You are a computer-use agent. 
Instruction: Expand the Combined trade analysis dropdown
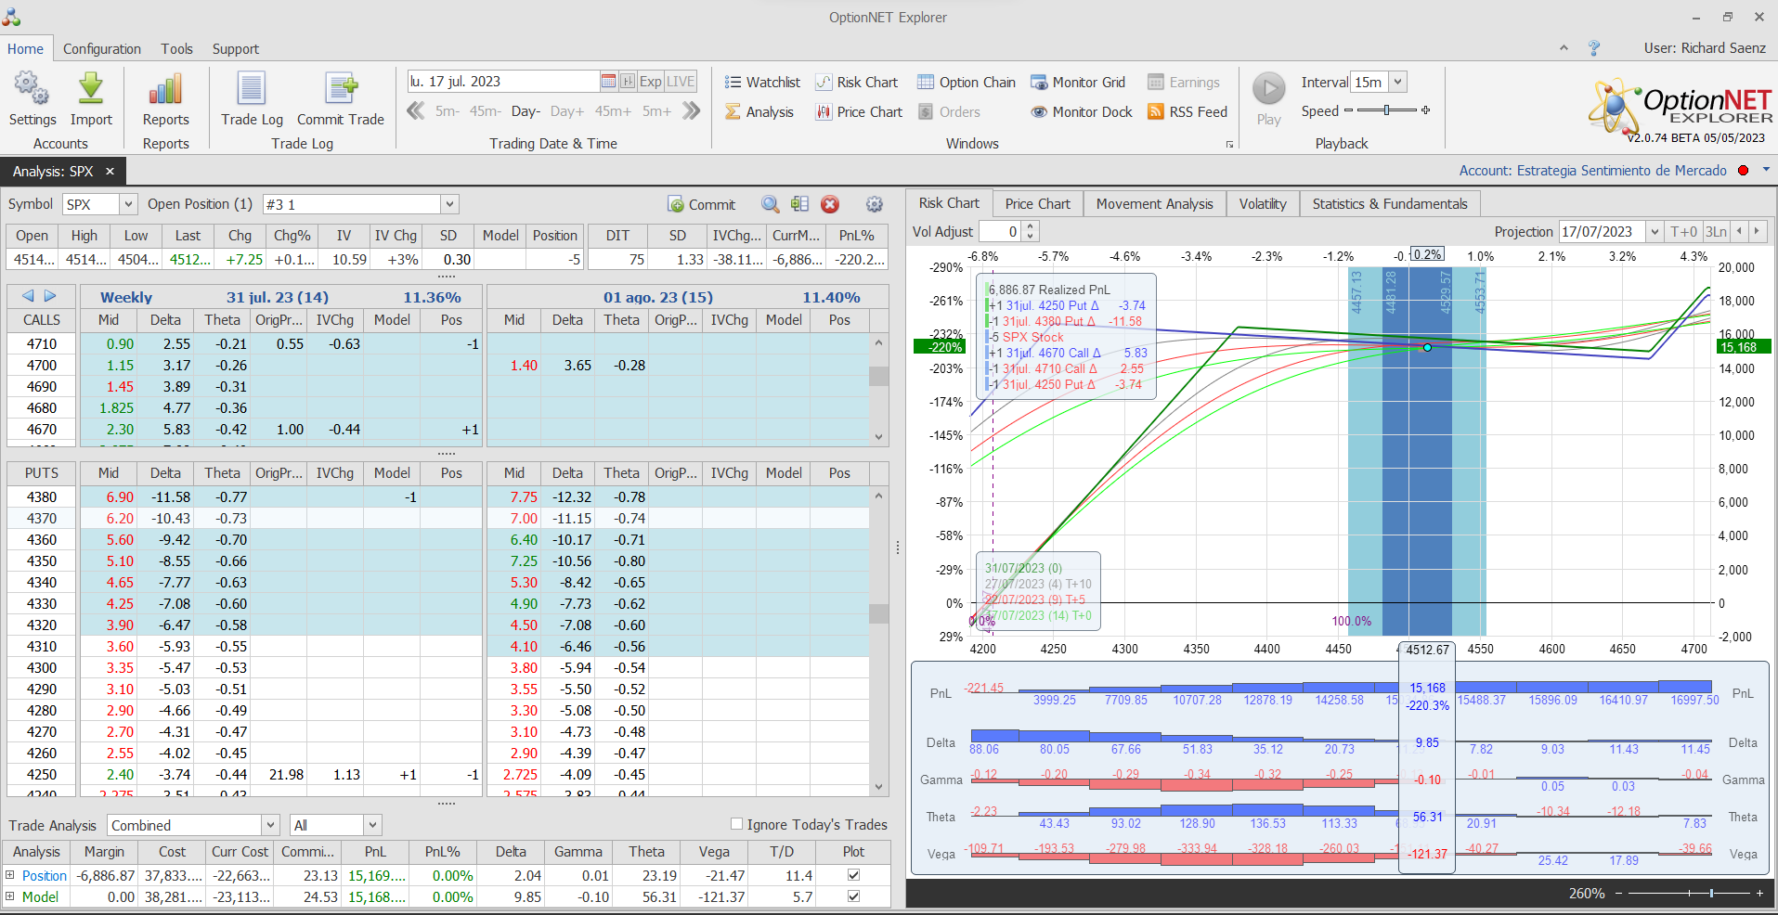click(270, 825)
